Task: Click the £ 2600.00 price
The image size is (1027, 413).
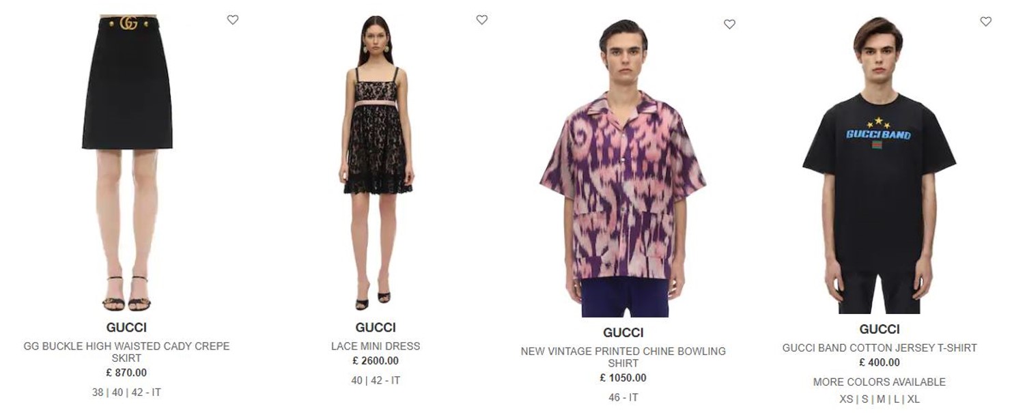Action: point(376,360)
